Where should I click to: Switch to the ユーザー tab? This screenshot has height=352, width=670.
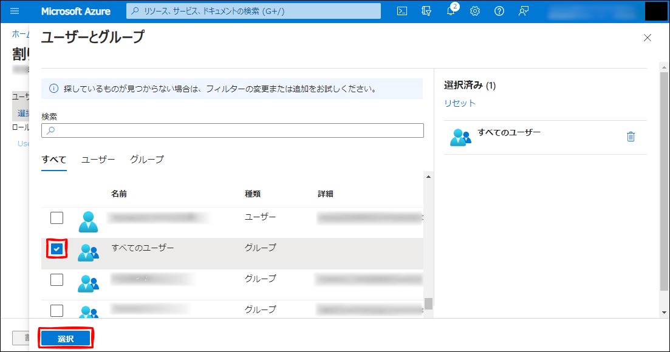(98, 160)
